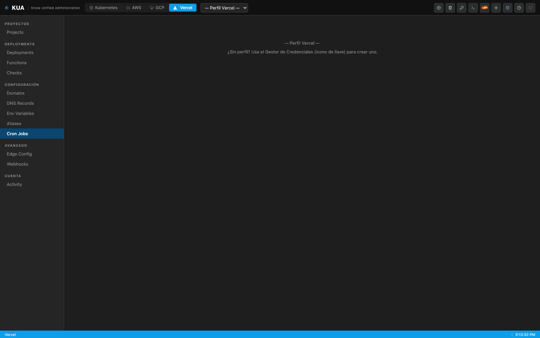The image size is (540, 338).
Task: Open the Credentials Manager key icon
Action: (x=462, y=8)
